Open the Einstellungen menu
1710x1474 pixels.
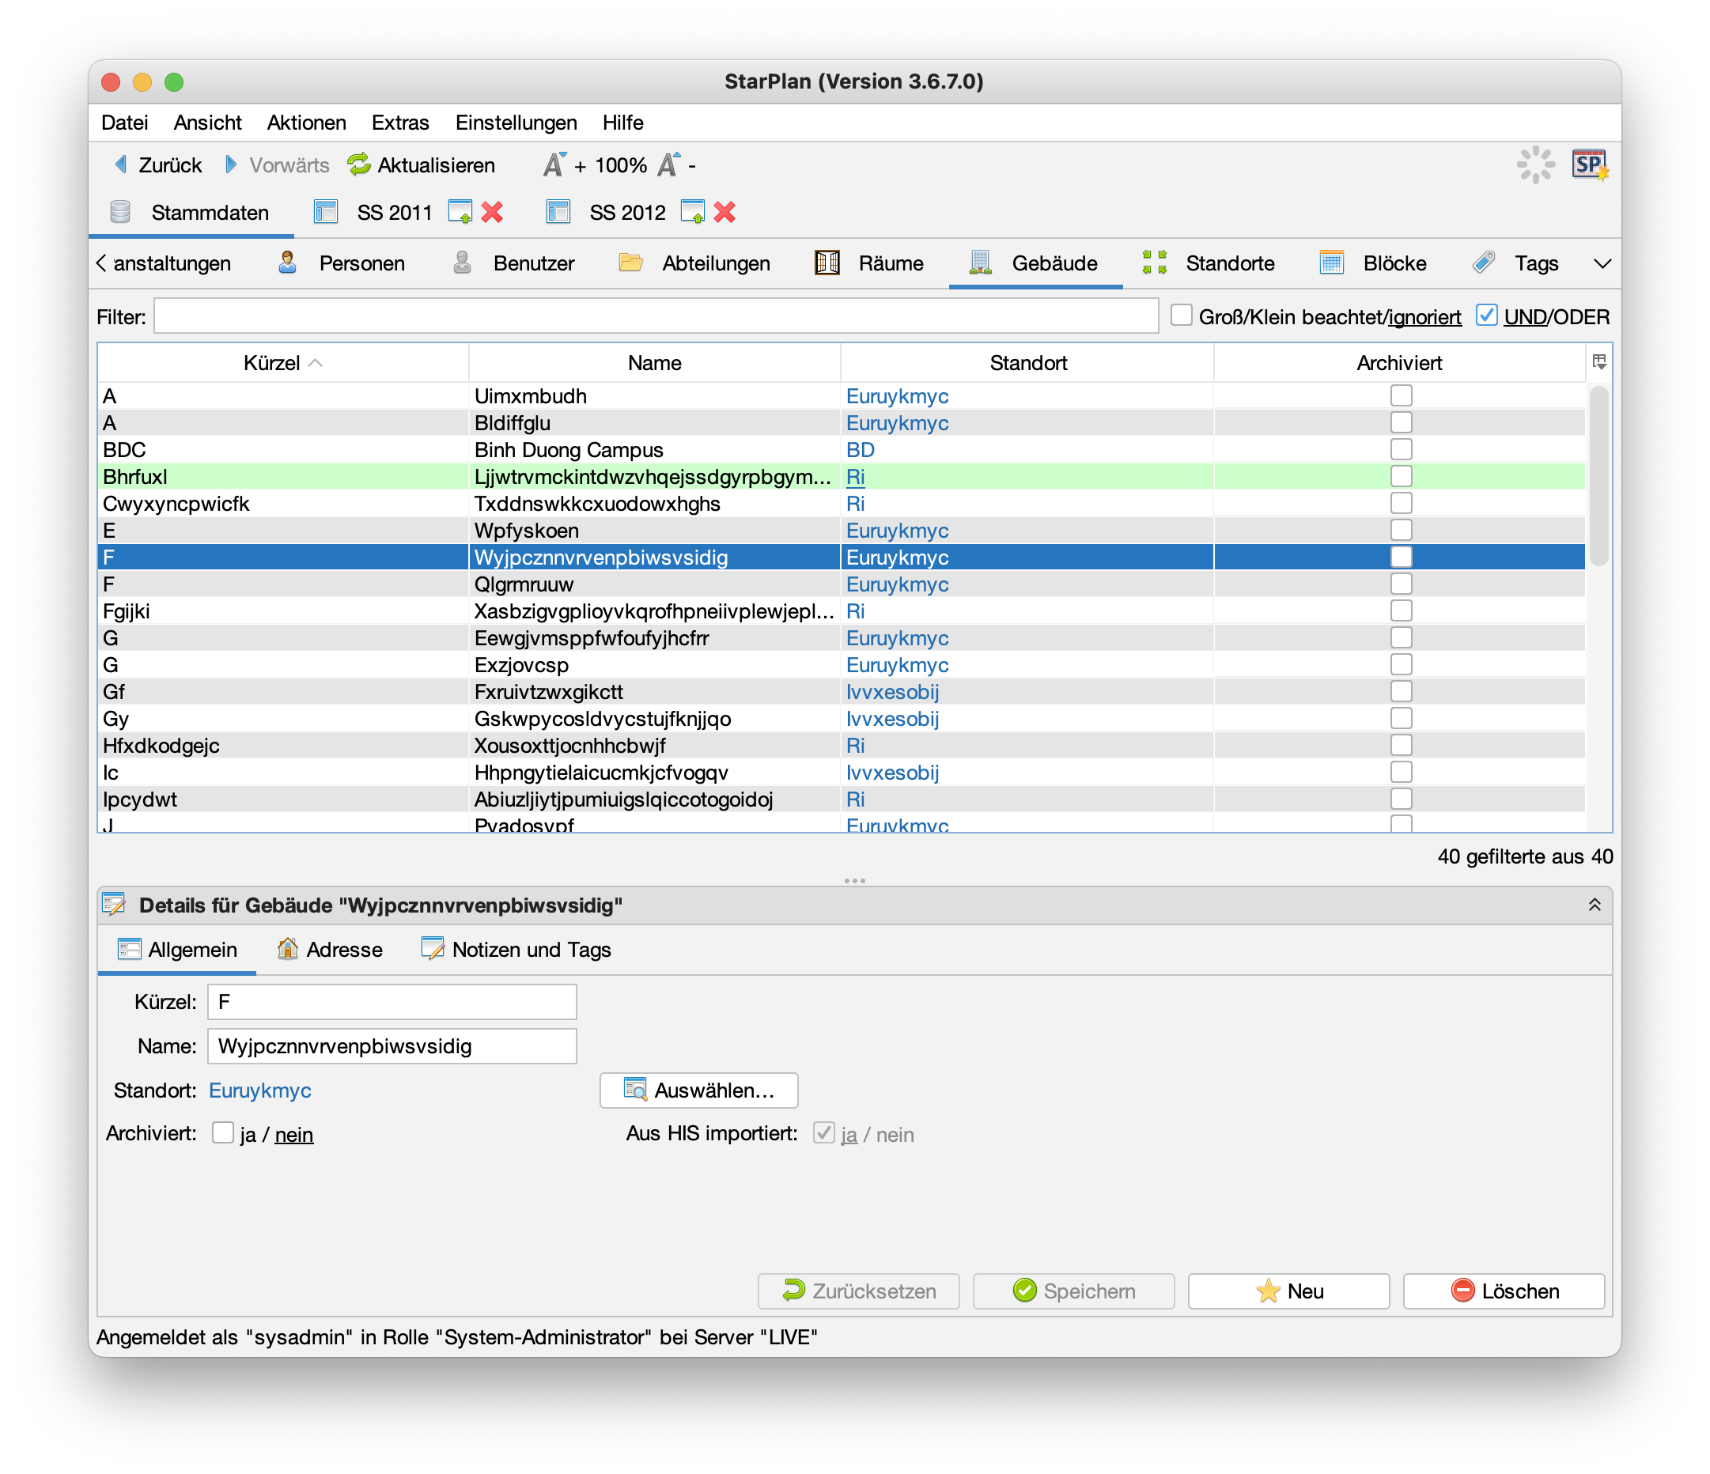pos(516,123)
